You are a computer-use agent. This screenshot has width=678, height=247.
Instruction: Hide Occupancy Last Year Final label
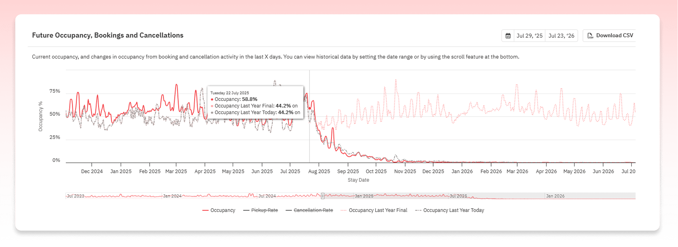pos(378,210)
